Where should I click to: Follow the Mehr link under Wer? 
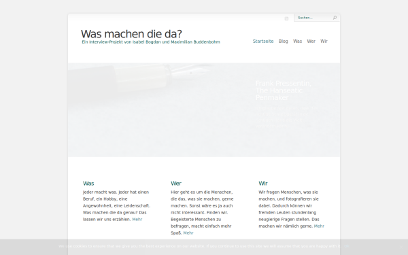pos(188,233)
